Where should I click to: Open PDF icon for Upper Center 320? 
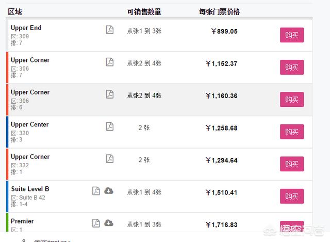pos(110,126)
